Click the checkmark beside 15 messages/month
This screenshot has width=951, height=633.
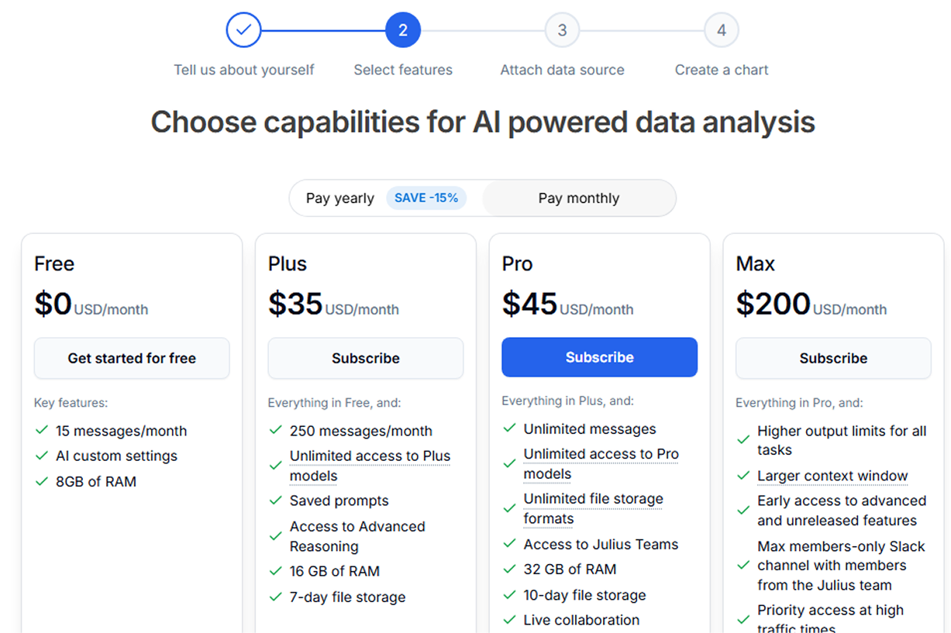(x=42, y=431)
